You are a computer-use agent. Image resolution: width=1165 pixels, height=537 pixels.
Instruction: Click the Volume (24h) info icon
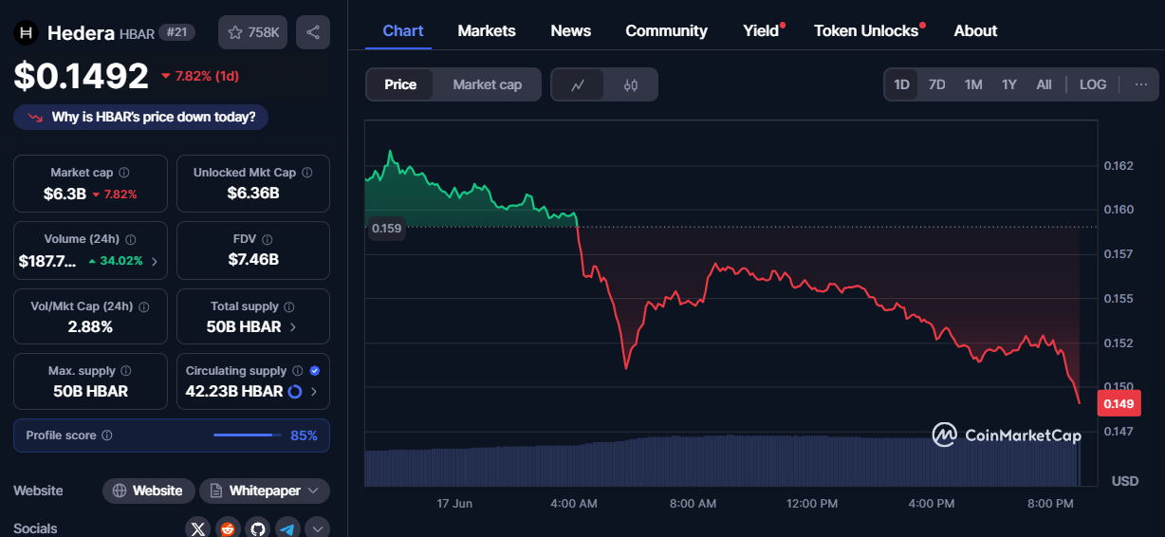tap(131, 240)
